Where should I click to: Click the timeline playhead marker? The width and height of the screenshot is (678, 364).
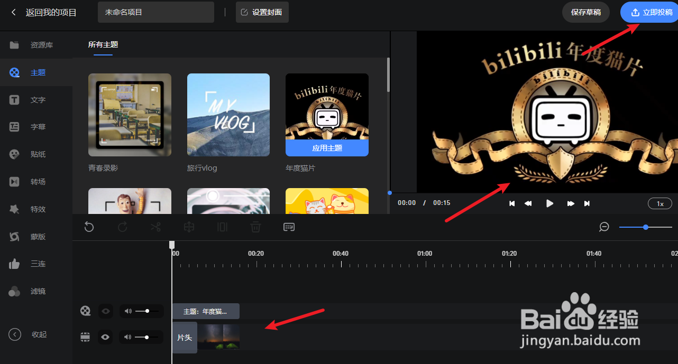click(x=172, y=245)
